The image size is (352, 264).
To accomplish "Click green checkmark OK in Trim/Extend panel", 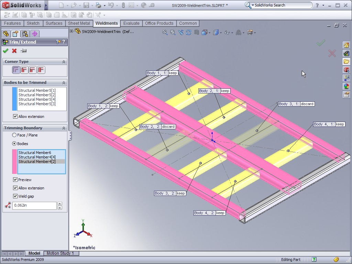I will click(x=5, y=51).
